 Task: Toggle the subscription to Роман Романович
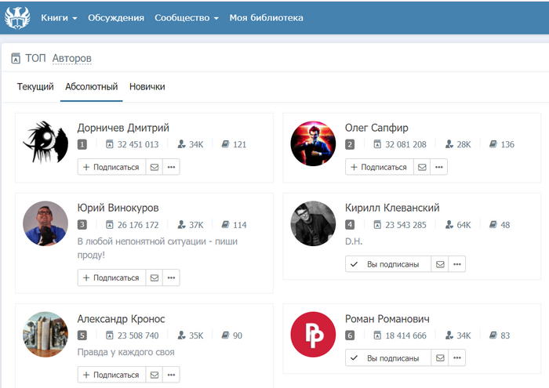(388, 357)
